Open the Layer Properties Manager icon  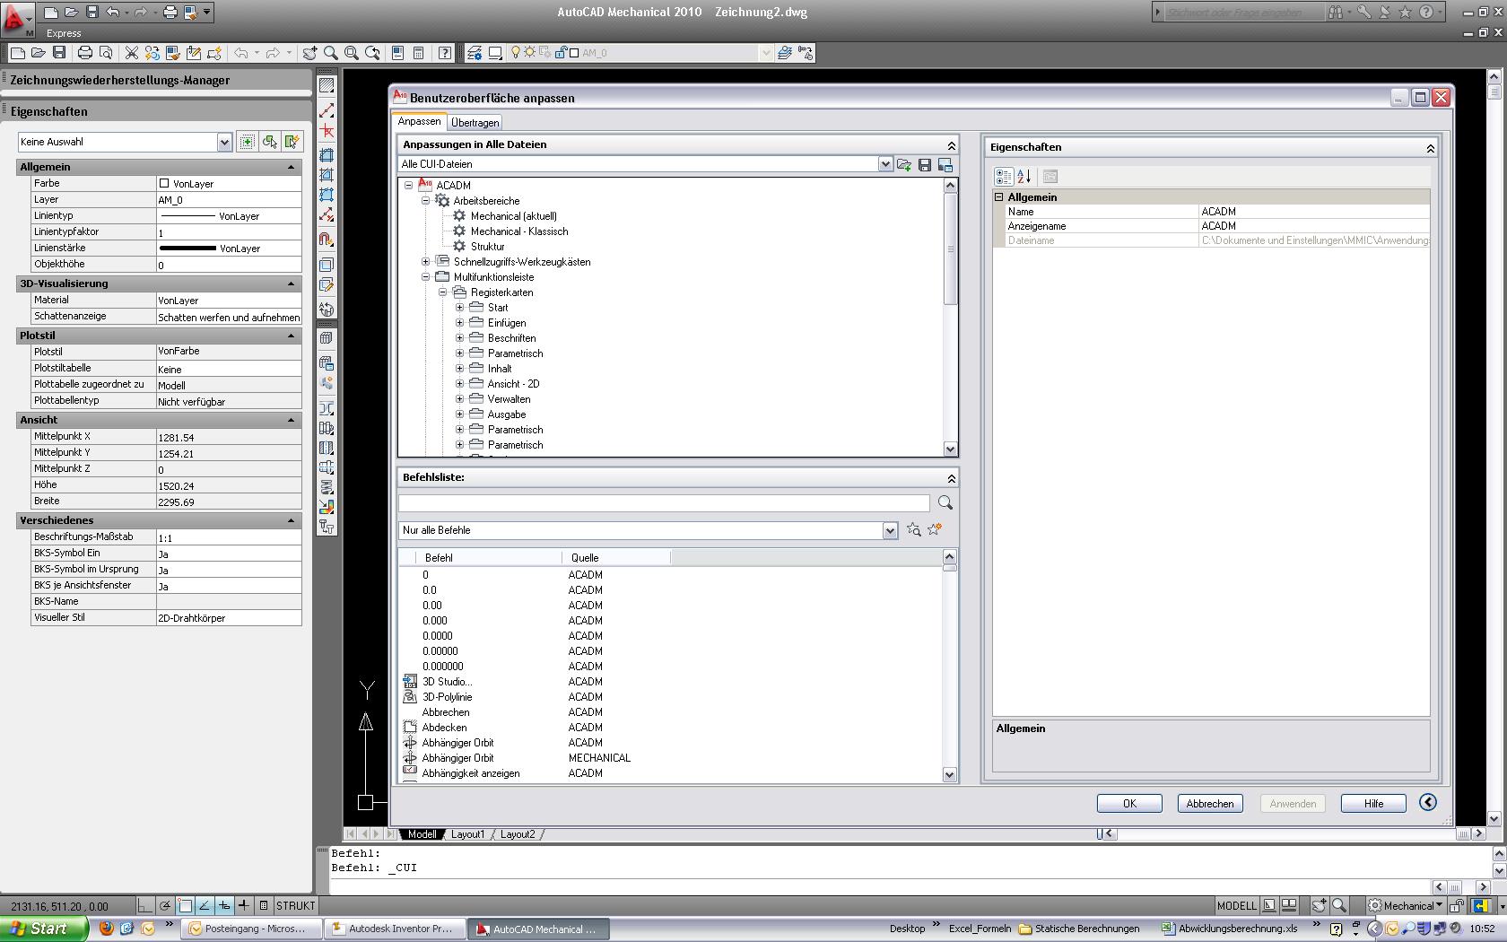click(474, 53)
